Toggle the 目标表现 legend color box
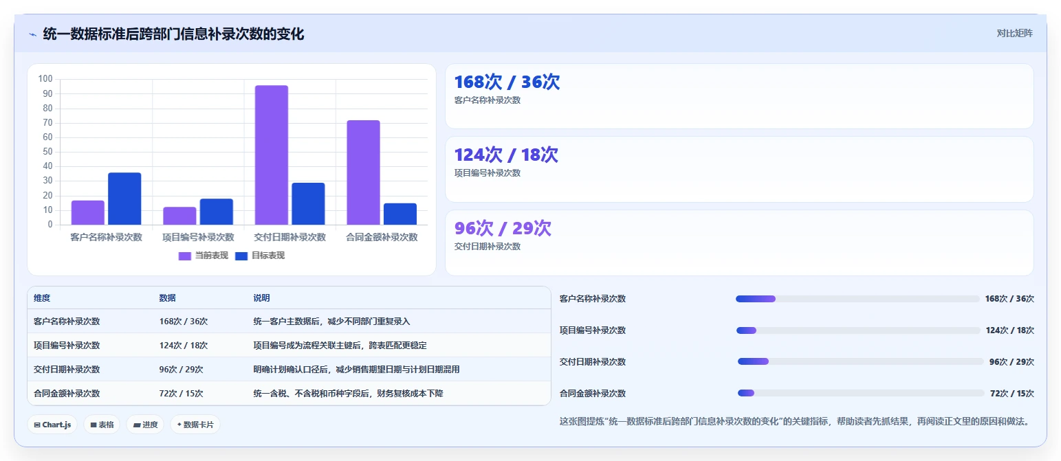 [241, 256]
